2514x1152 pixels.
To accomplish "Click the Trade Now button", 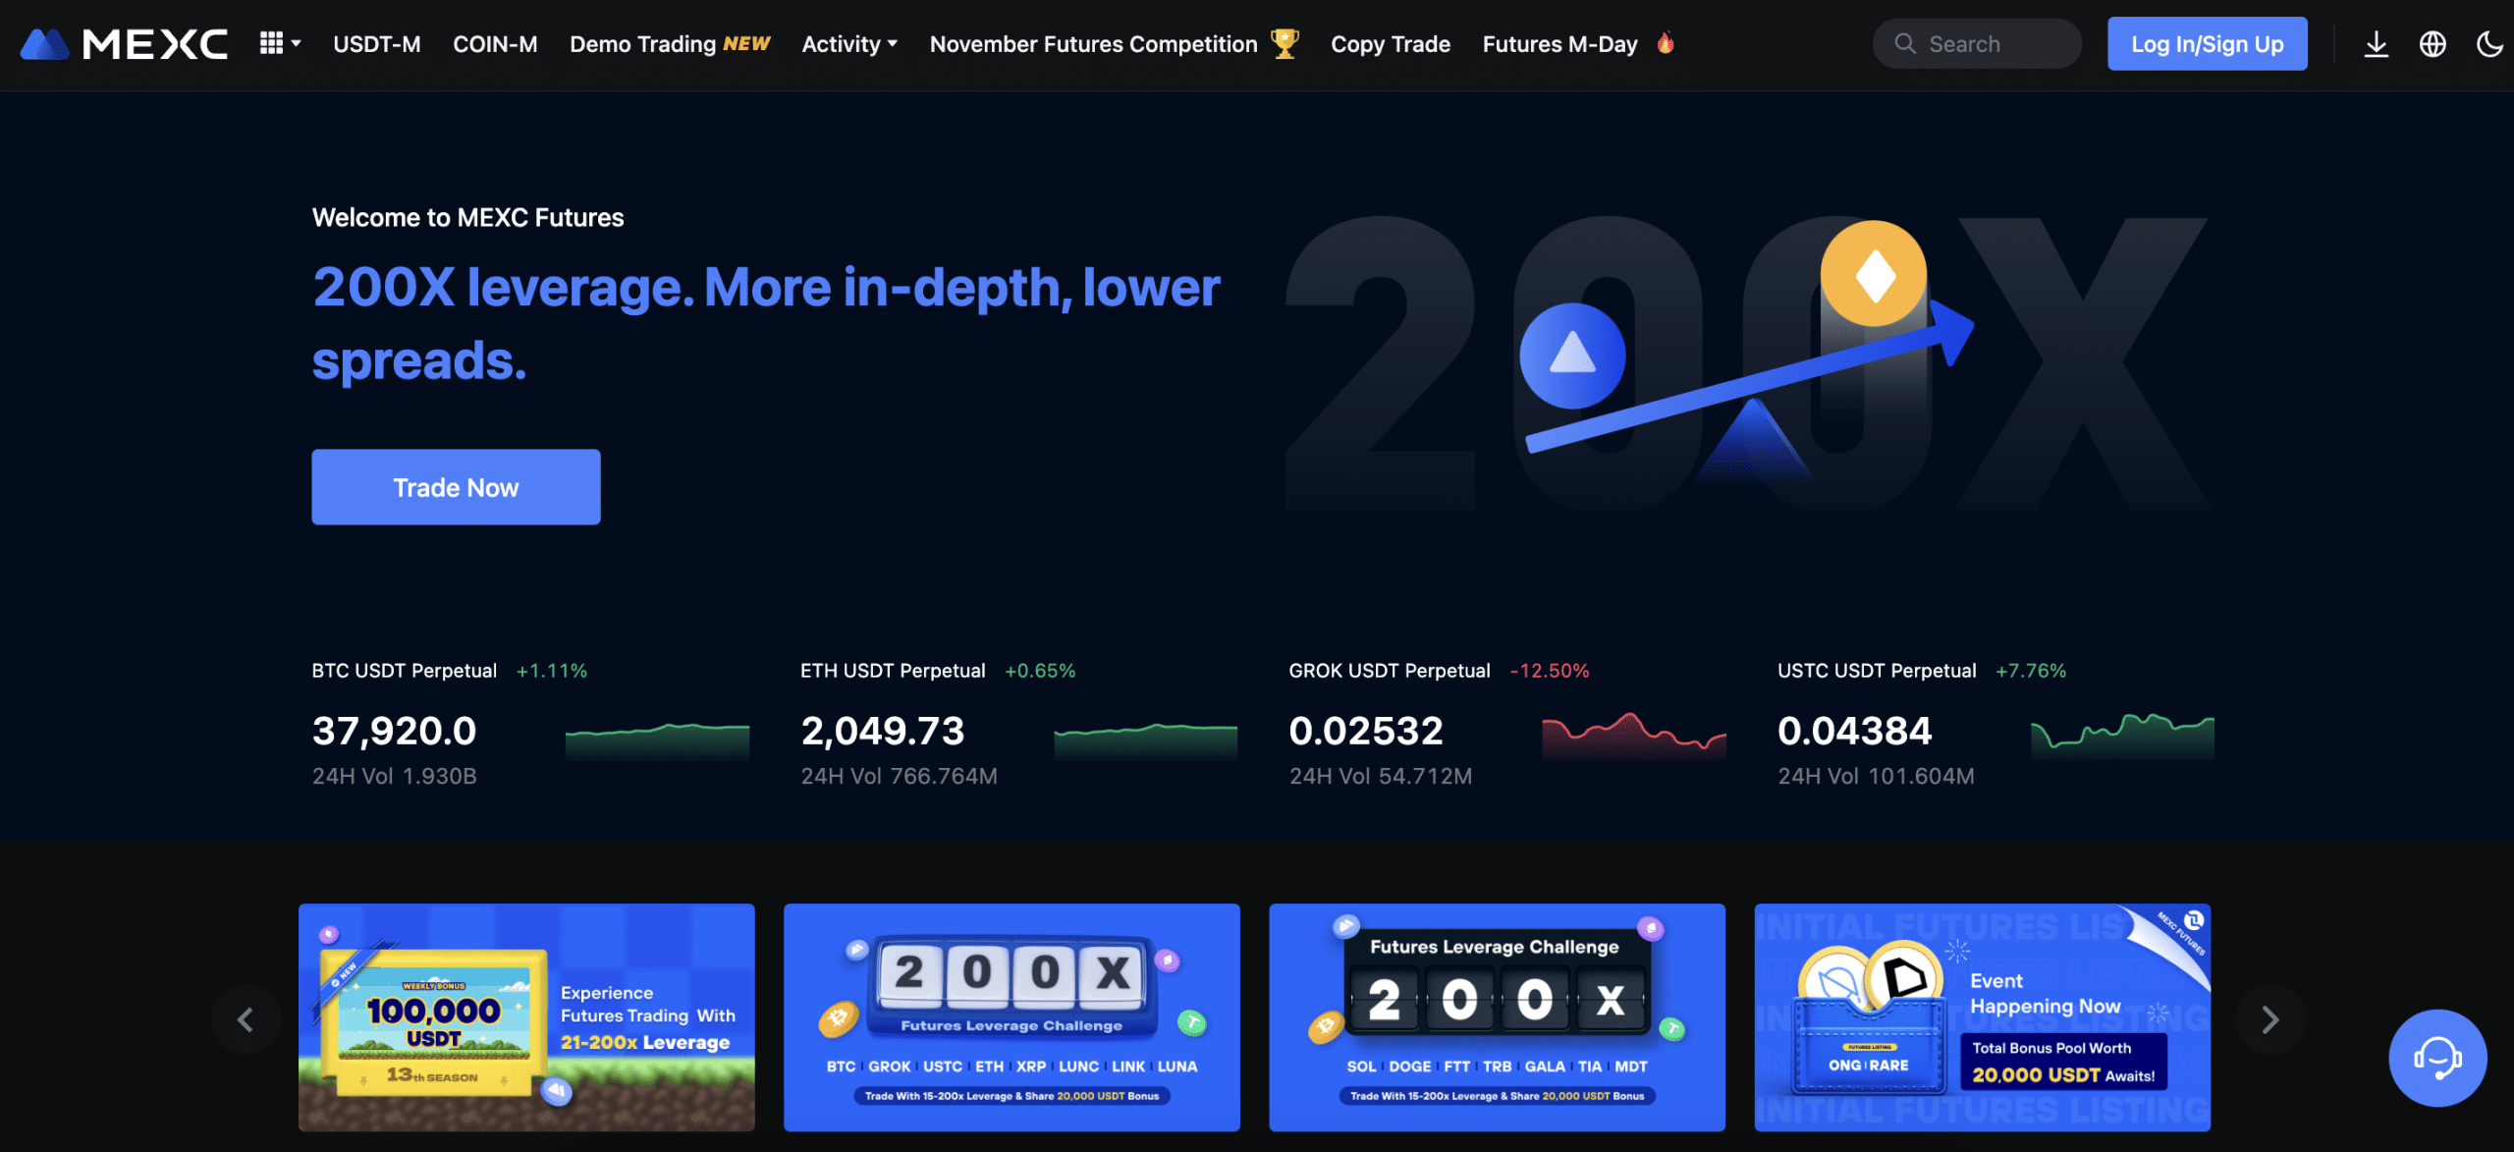I will pyautogui.click(x=456, y=486).
